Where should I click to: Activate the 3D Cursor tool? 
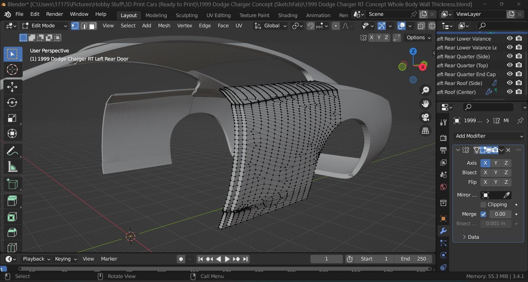coord(13,70)
